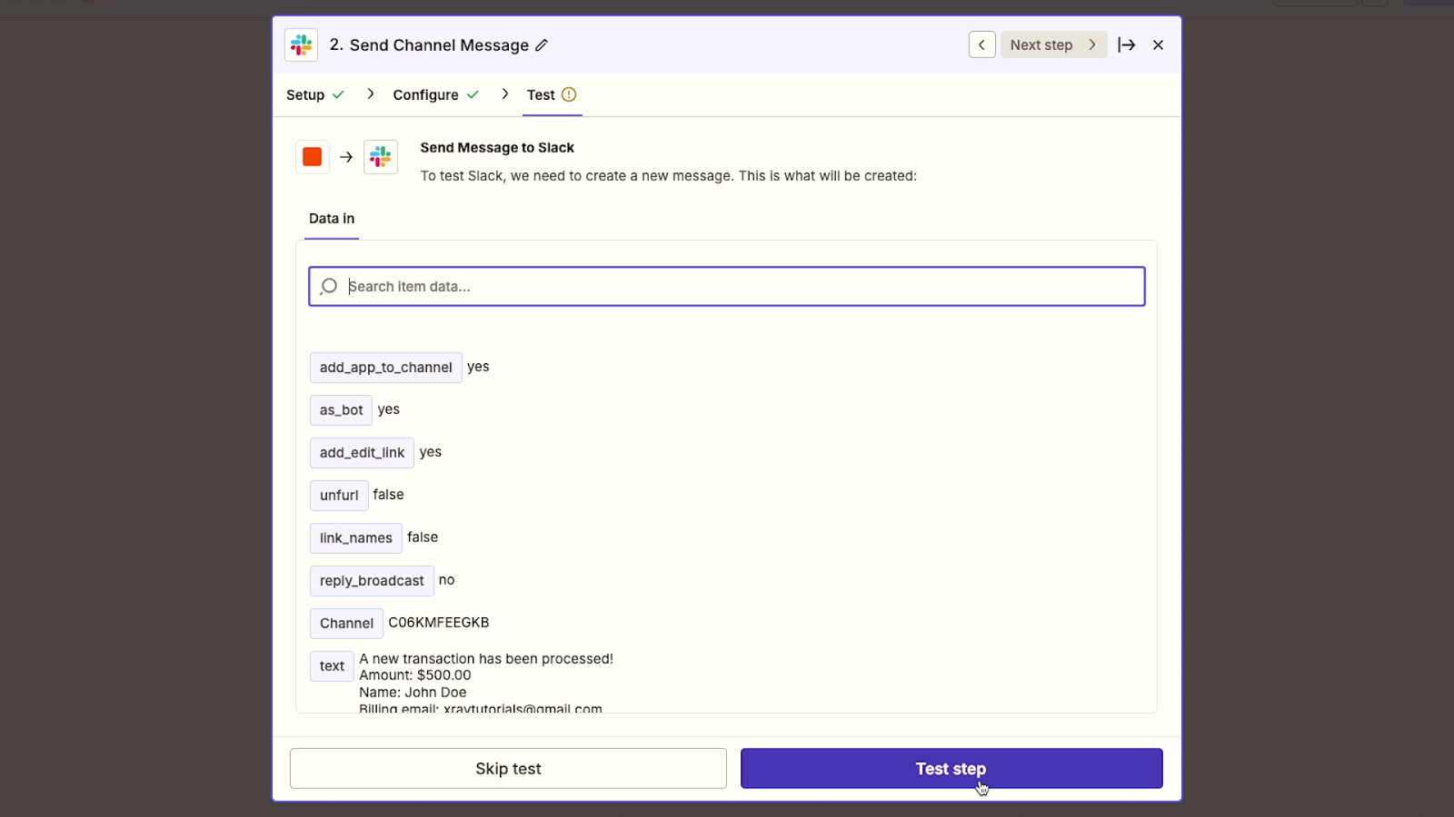Focus the Search item data field
The height and width of the screenshot is (817, 1454).
pyautogui.click(x=727, y=286)
